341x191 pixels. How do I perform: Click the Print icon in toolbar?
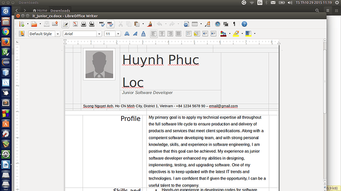coord(84,24)
